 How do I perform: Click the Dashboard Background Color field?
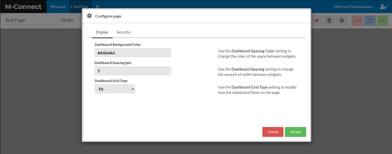[x=133, y=53]
